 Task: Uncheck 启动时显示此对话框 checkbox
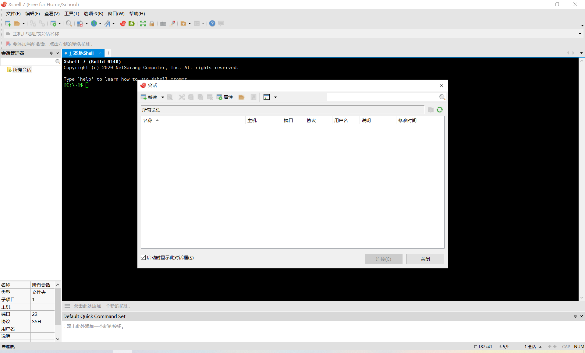[143, 257]
